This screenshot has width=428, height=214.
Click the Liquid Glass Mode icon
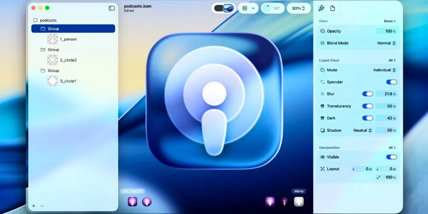(x=322, y=70)
